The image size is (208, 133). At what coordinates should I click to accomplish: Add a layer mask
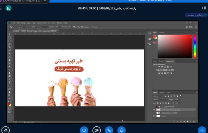(x=181, y=121)
